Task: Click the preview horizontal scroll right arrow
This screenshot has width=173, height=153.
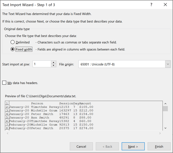Action: (x=160, y=133)
